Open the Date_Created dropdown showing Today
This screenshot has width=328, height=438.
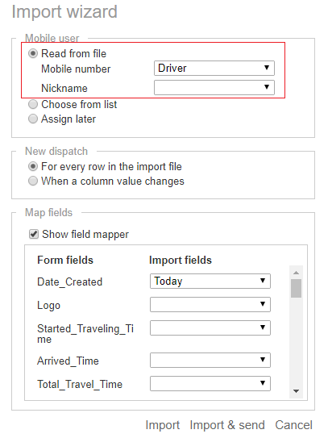210,281
